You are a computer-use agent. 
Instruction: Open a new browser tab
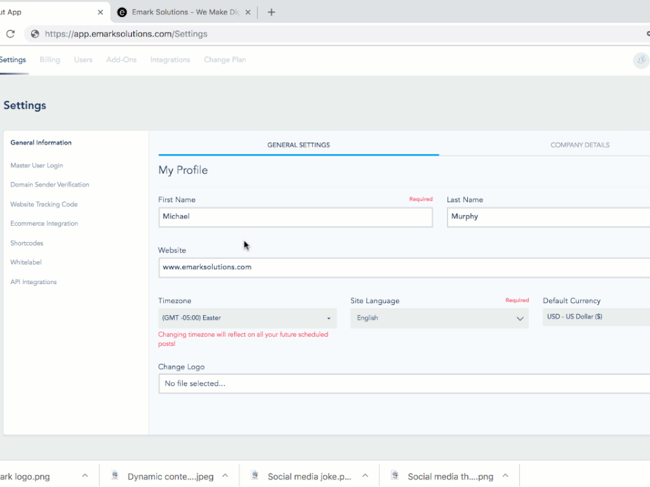point(272,12)
